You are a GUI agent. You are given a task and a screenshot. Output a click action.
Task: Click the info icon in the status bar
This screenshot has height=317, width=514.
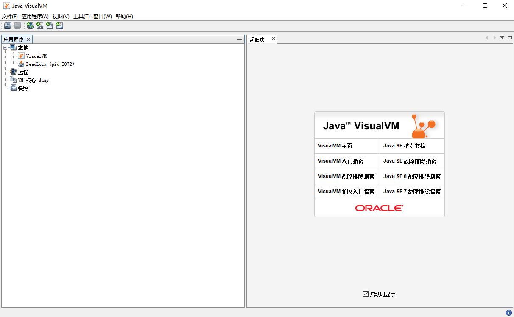(509, 313)
